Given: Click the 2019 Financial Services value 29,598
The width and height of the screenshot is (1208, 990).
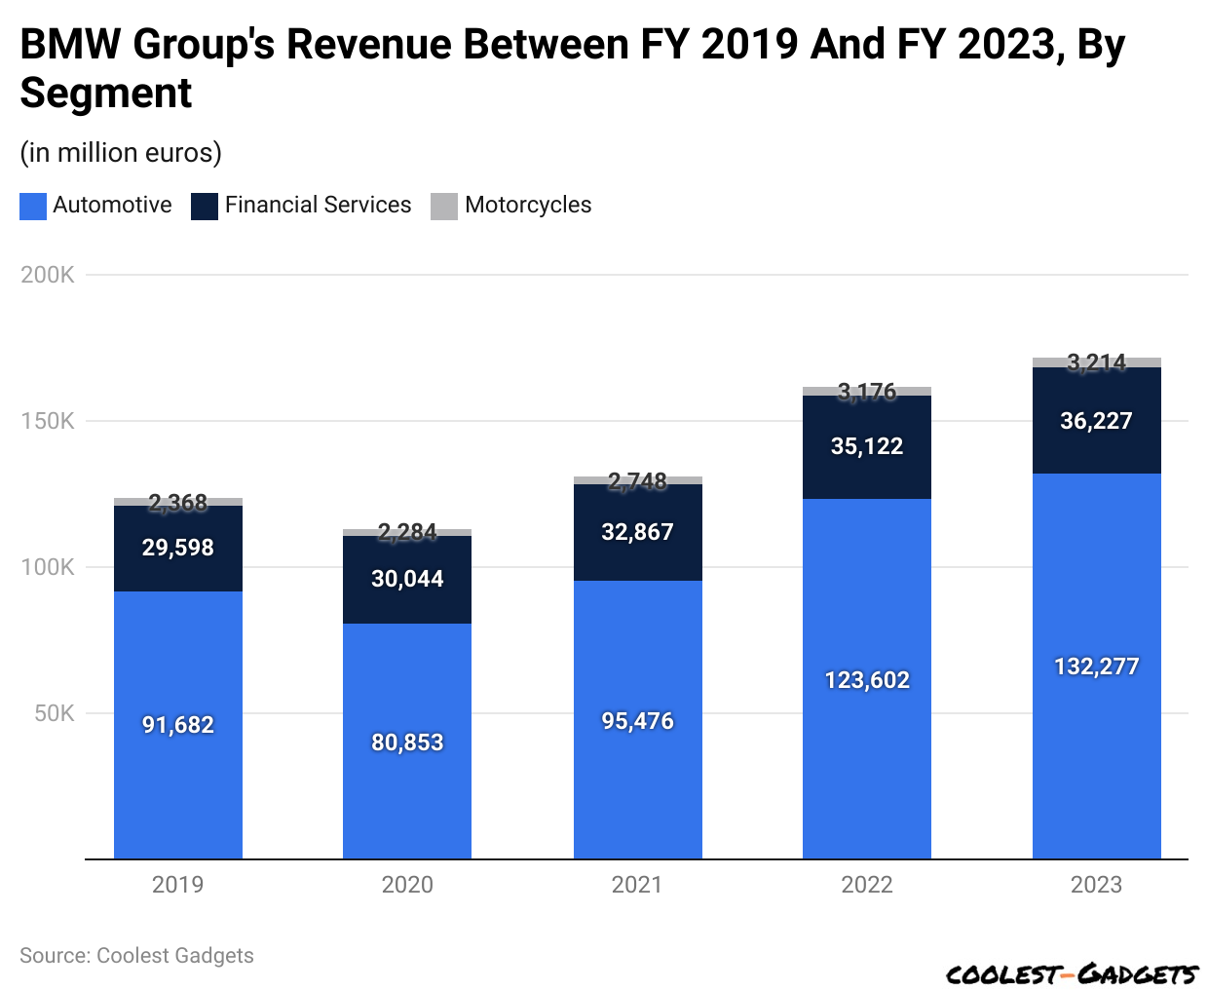Looking at the screenshot, I should pyautogui.click(x=178, y=548).
